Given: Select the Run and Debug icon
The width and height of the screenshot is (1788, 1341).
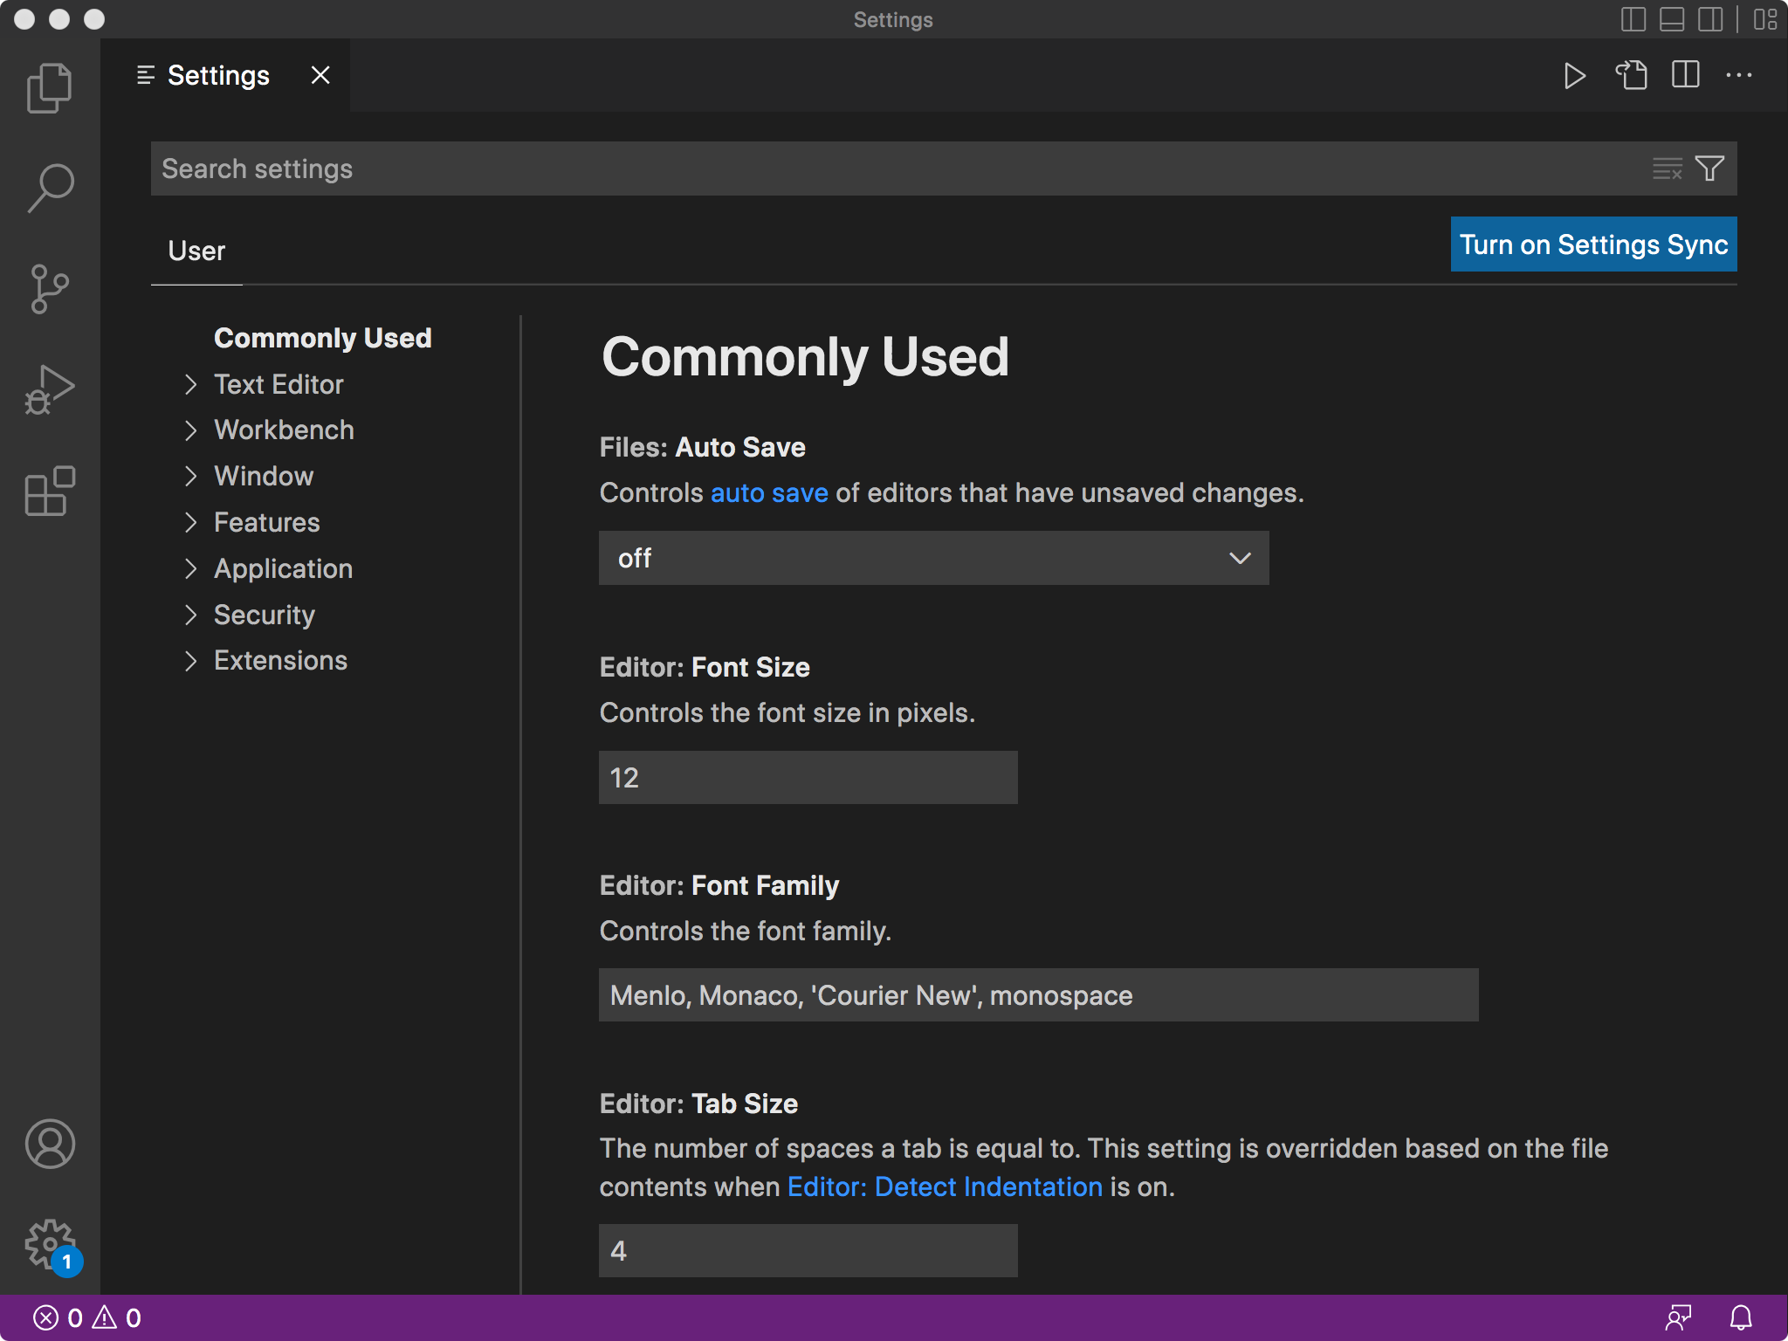Looking at the screenshot, I should [50, 389].
